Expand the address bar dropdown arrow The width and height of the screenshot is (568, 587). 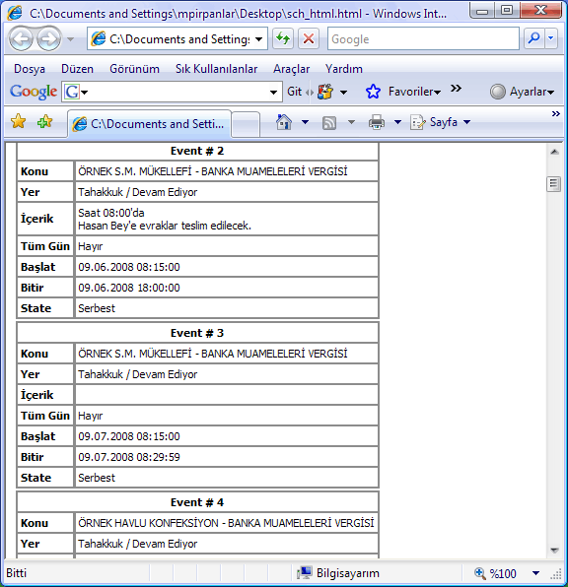click(x=258, y=39)
